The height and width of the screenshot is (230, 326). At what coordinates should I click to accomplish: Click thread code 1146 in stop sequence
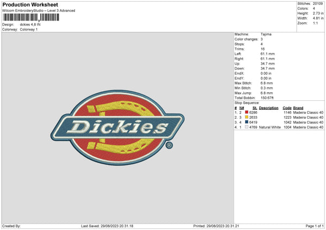[x=287, y=112]
